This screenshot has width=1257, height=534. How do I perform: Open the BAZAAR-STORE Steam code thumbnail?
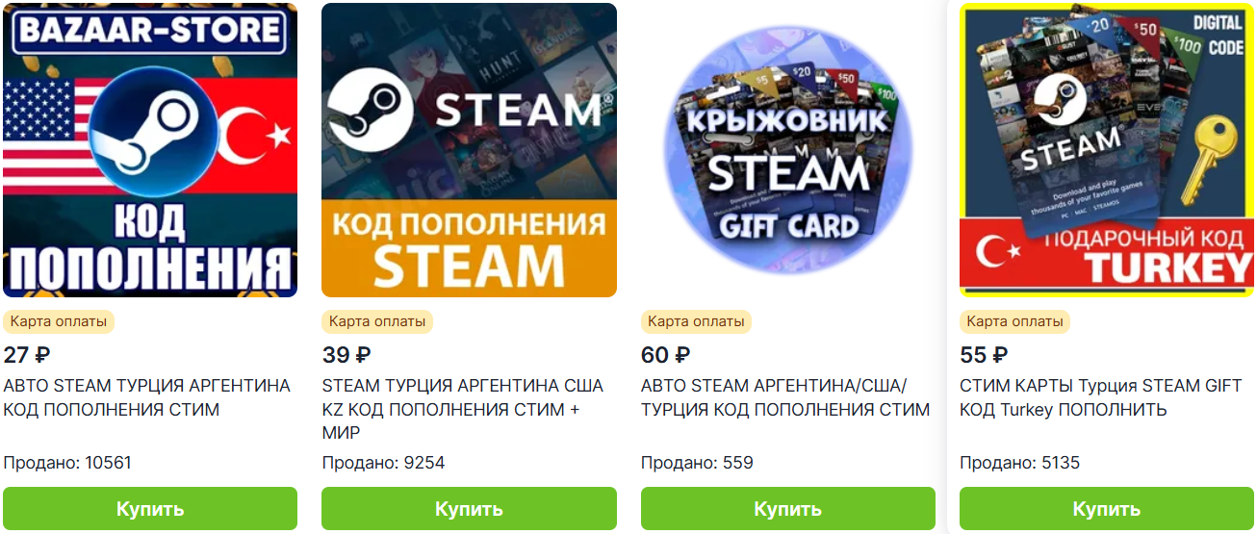150,149
